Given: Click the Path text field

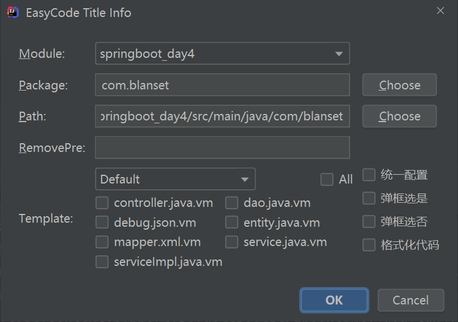Looking at the screenshot, I should (222, 116).
